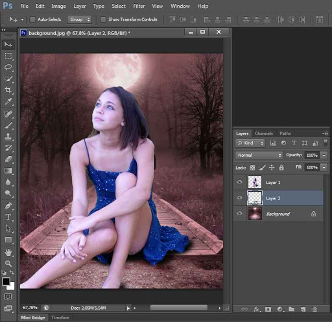
Task: Toggle lock transparent pixels
Action: click(x=252, y=168)
